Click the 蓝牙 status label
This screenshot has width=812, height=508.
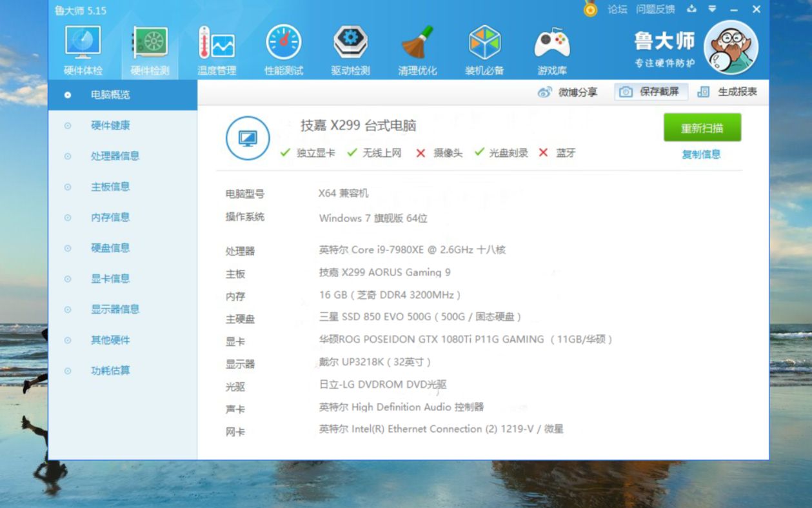click(566, 153)
